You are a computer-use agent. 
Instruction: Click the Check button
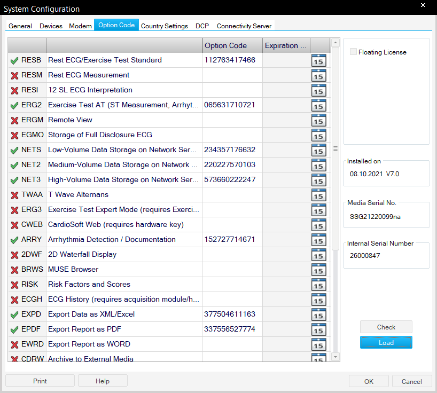point(386,327)
